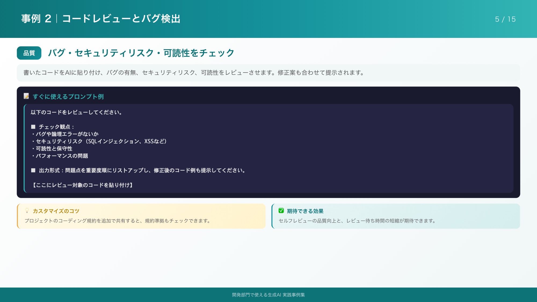Select the bullet バグや論理エラーがないか
537x302 pixels.
[65, 134]
